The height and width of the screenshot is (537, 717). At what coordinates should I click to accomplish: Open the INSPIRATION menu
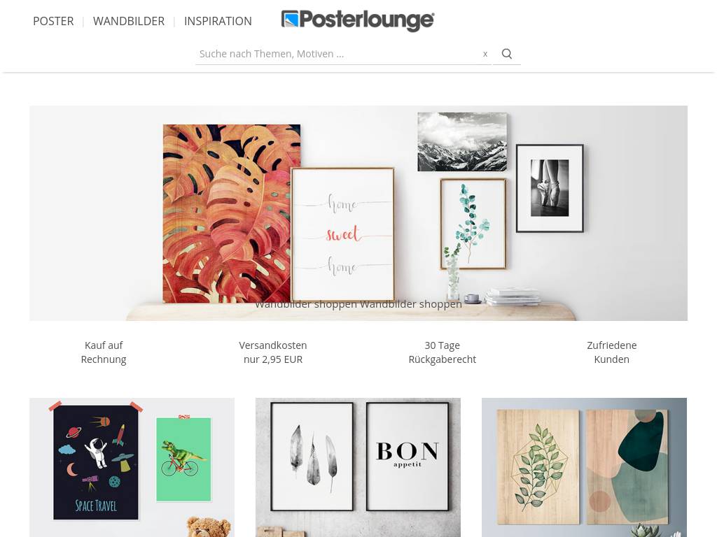(x=218, y=21)
